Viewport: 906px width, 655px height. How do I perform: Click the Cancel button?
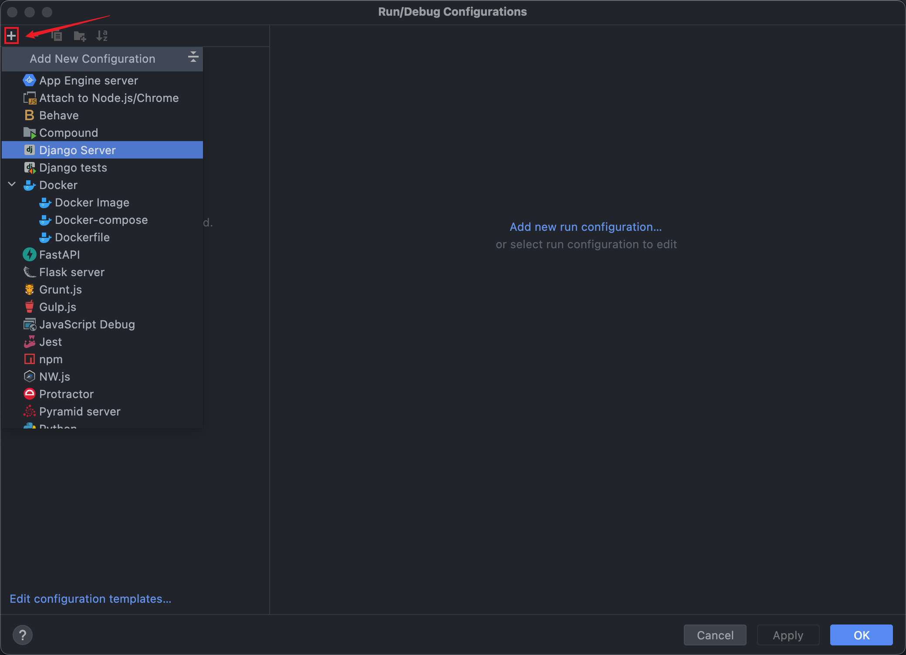point(715,635)
